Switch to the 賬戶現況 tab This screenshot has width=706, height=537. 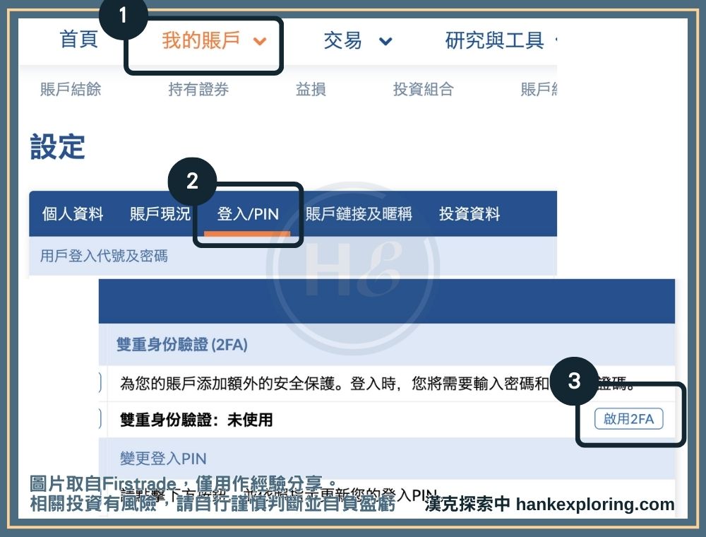pyautogui.click(x=160, y=214)
